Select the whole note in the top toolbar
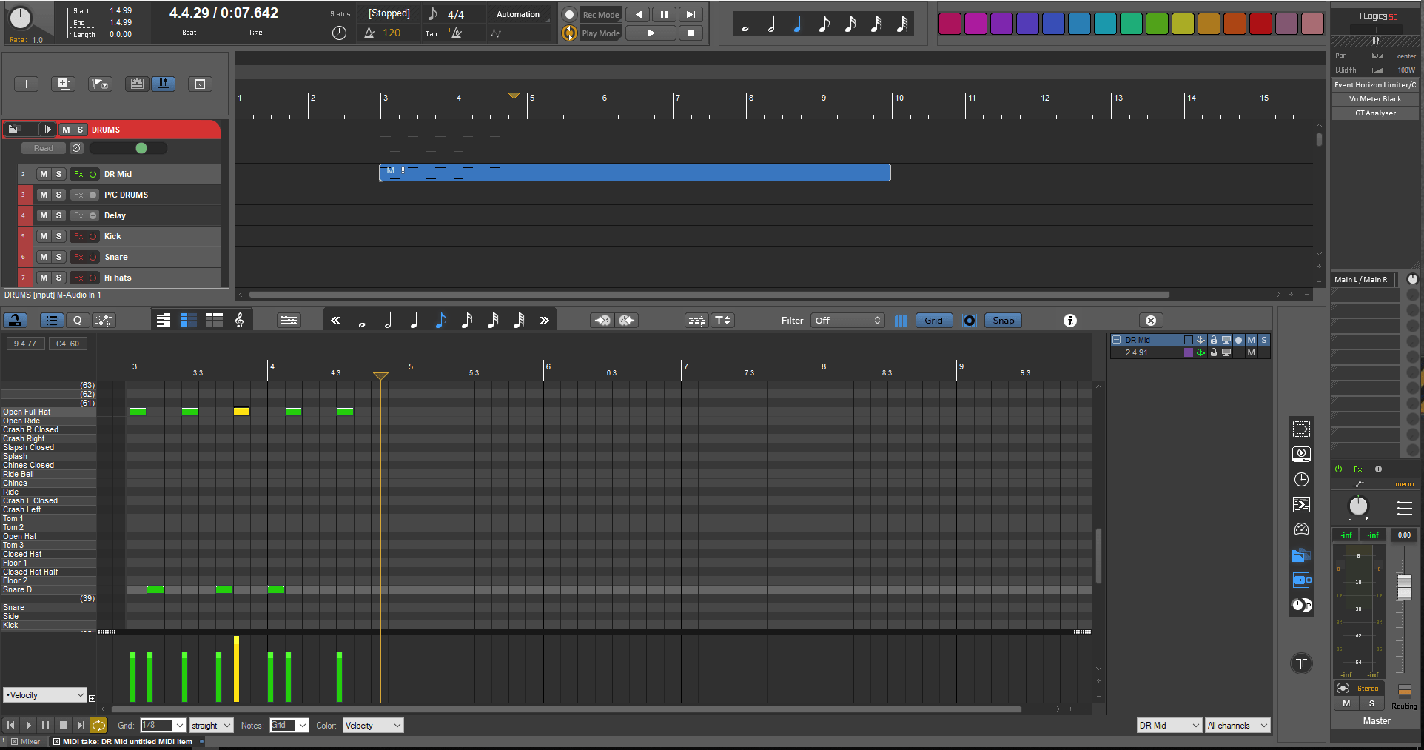1424x750 pixels. [745, 28]
